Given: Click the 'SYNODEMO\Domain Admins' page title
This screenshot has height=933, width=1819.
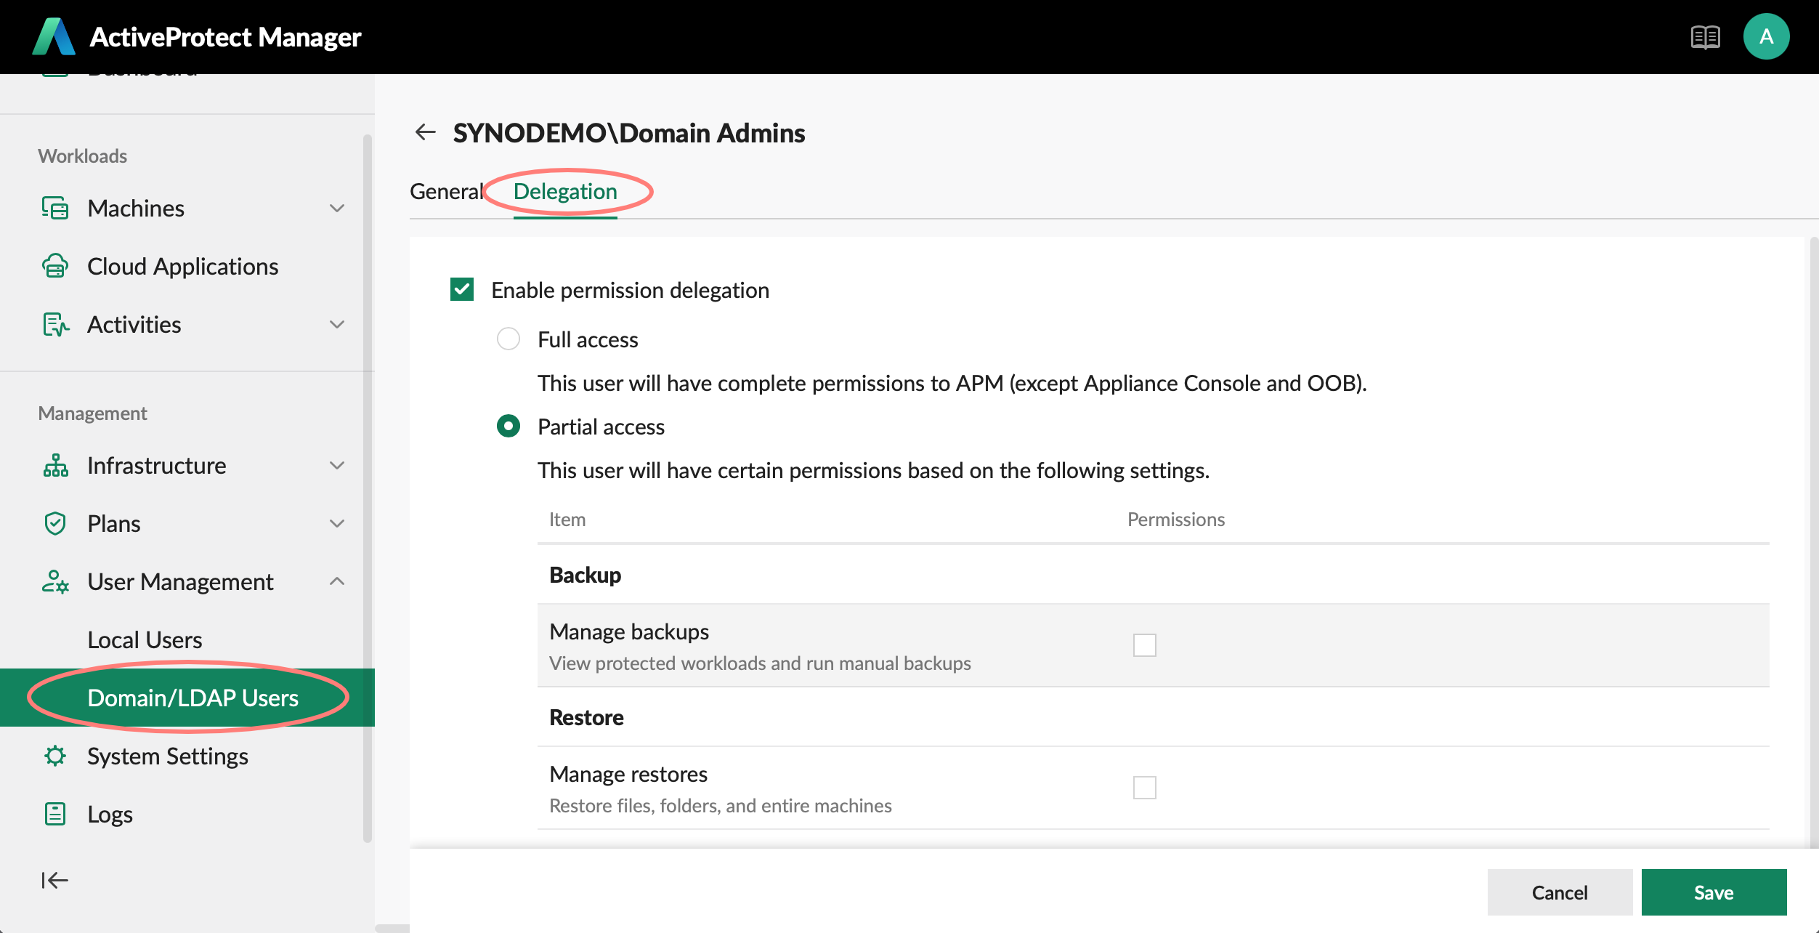Looking at the screenshot, I should [629, 133].
